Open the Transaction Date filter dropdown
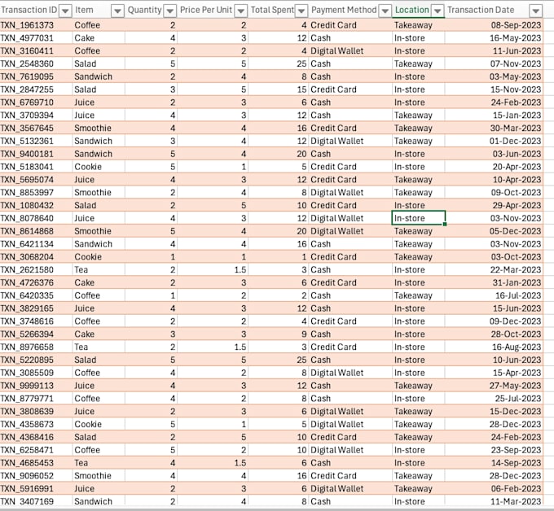This screenshot has height=511, width=554. point(535,11)
